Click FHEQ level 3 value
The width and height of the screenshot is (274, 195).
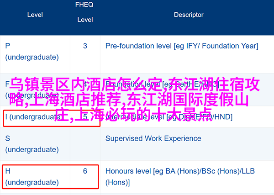pos(85,46)
